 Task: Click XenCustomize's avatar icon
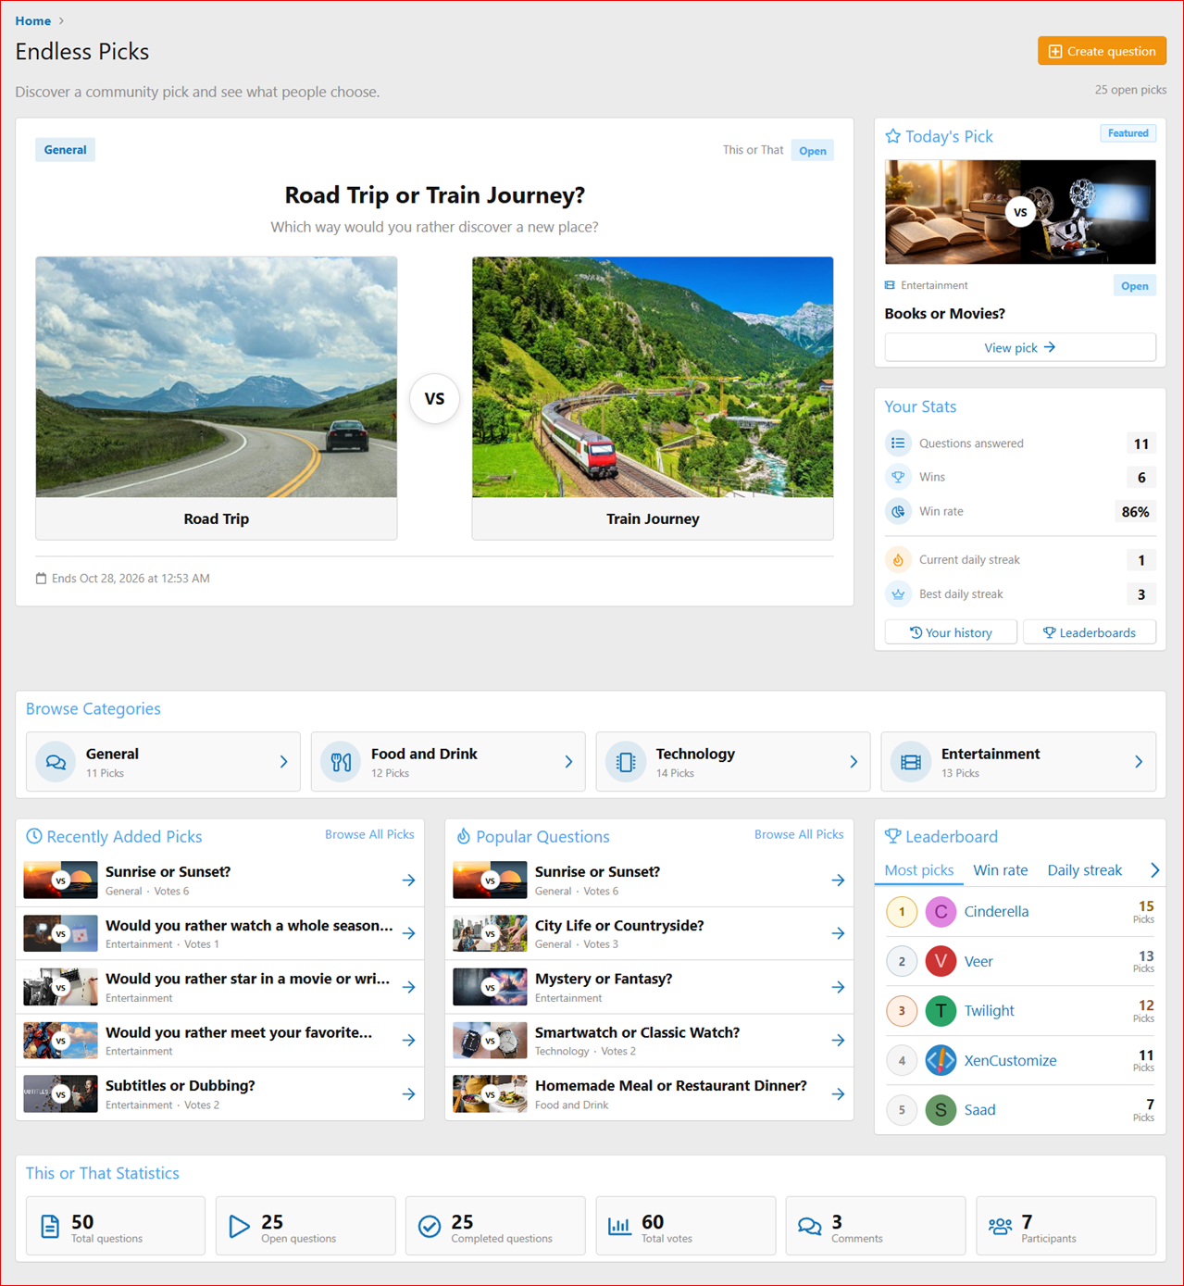click(941, 1060)
